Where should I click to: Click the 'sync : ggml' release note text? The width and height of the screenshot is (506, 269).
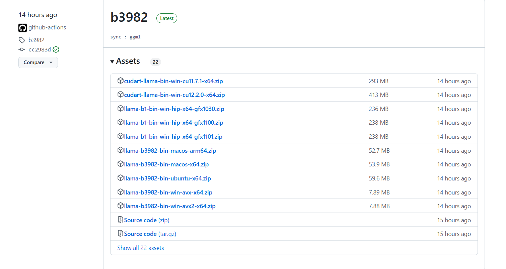[126, 37]
